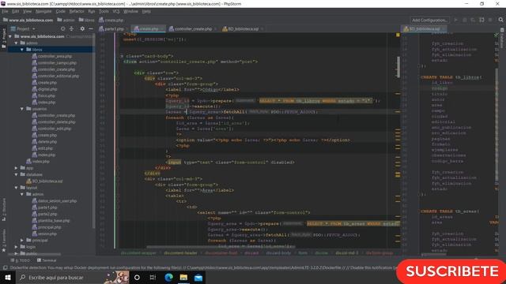This screenshot has width=506, height=284.
Task: Open the File menu
Action: 5,11
